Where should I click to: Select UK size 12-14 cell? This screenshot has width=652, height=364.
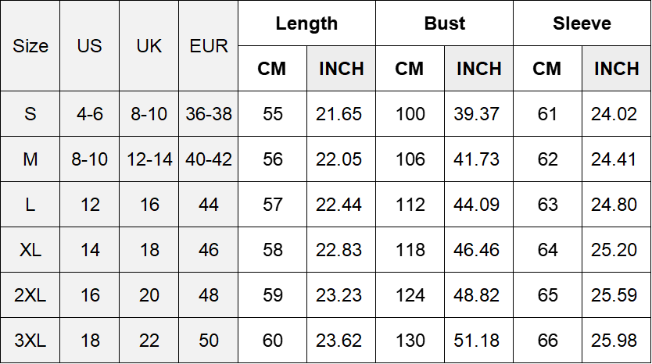click(149, 159)
